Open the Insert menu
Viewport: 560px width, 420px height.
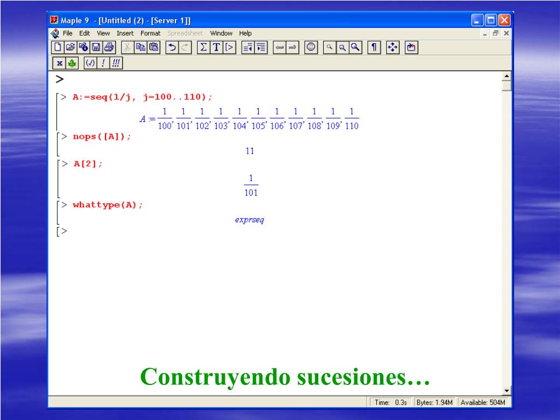(x=125, y=33)
